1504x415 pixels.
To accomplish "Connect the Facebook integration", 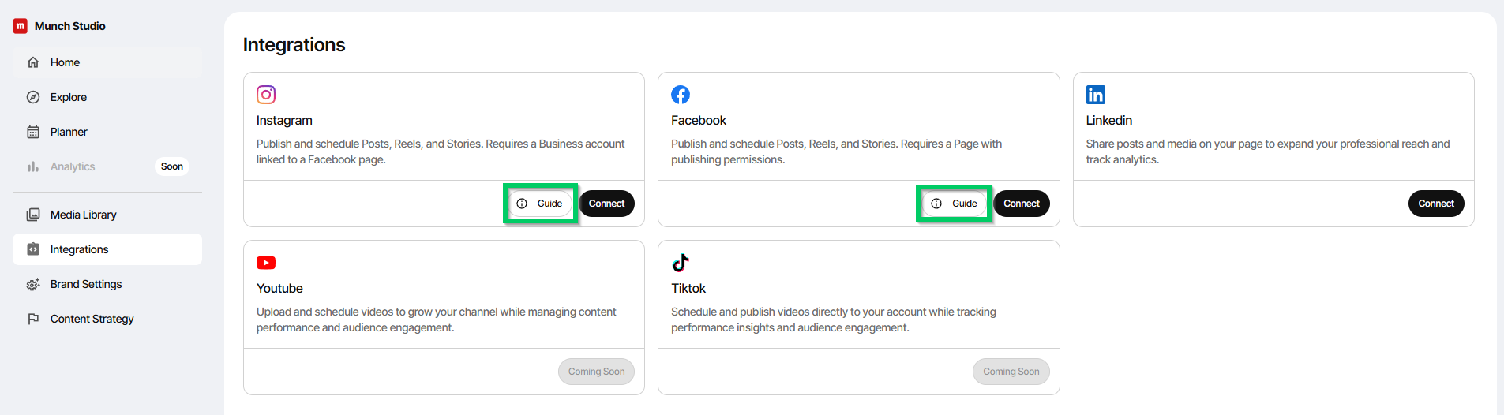I will coord(1021,204).
